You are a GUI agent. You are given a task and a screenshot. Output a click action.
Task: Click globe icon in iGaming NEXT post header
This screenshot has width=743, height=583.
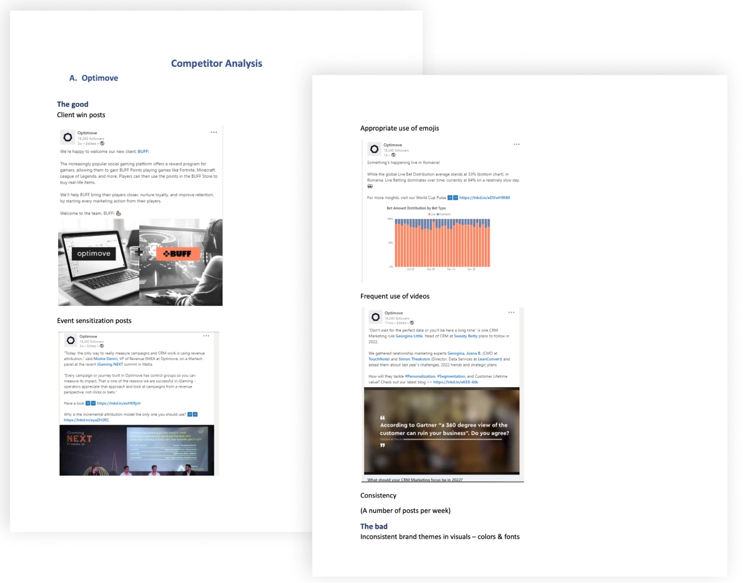coord(101,346)
